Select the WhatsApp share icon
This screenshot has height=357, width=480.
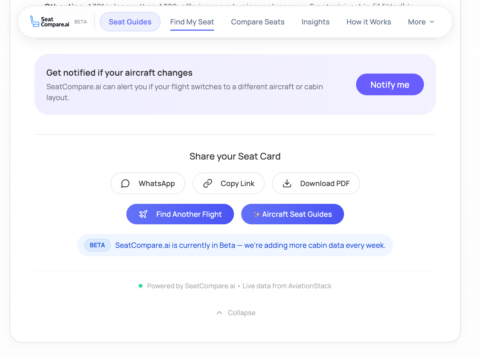click(x=125, y=183)
